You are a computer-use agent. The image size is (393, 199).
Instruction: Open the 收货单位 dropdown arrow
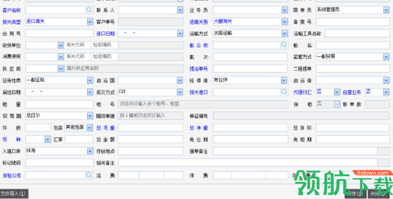61,45
